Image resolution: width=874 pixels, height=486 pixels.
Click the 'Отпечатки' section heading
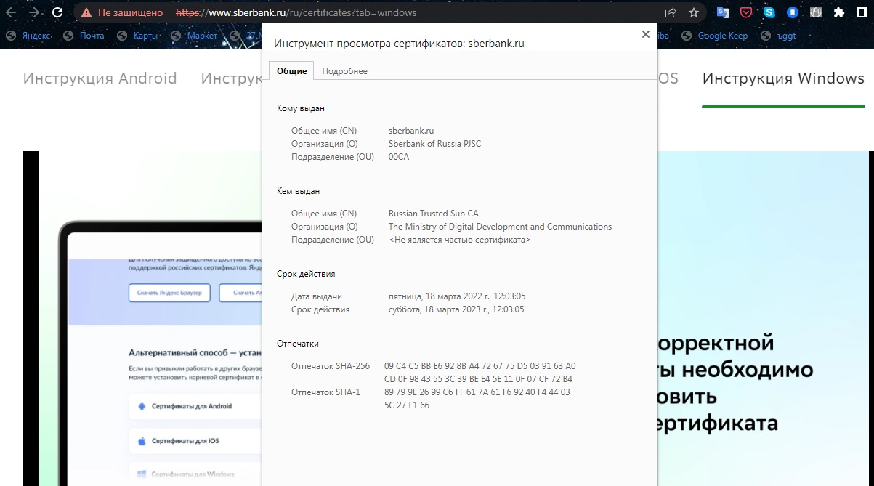(x=298, y=344)
